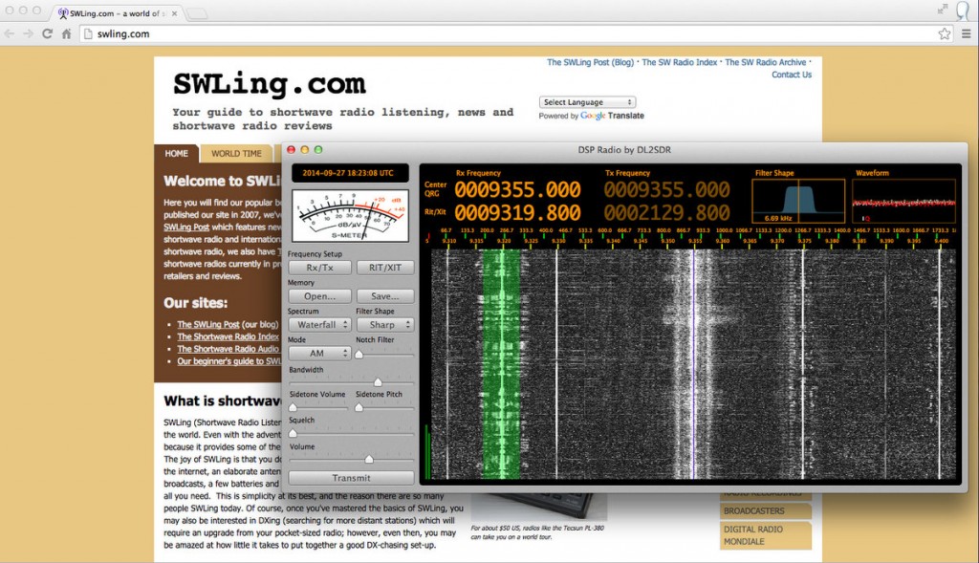This screenshot has height=563, width=979.
Task: Click the RIT/XIT button
Action: [x=385, y=268]
